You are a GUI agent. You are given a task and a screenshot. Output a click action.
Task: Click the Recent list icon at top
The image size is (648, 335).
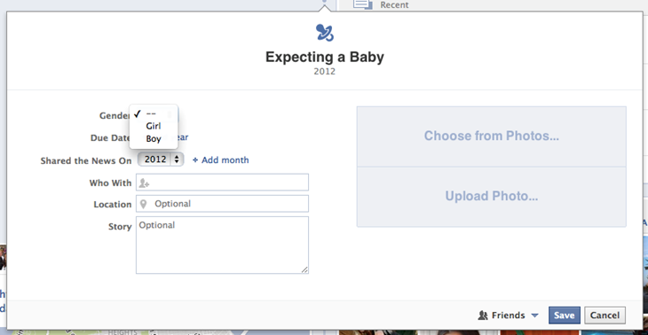(x=363, y=4)
